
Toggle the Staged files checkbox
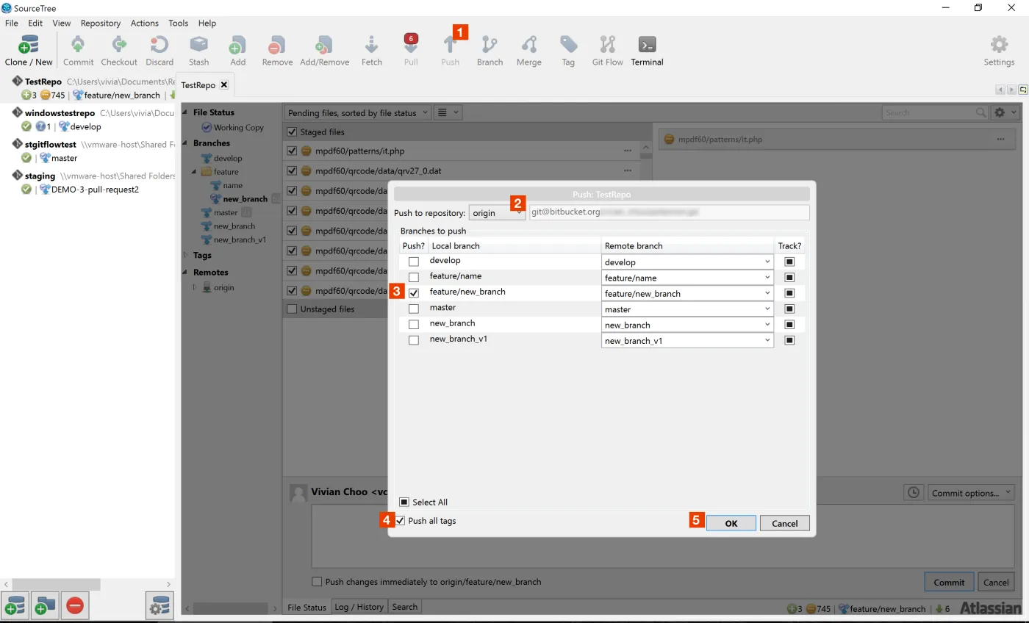(x=293, y=132)
